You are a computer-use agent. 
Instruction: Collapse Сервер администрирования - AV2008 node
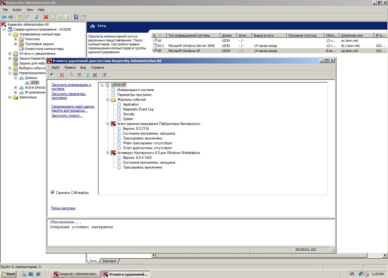tap(4, 29)
